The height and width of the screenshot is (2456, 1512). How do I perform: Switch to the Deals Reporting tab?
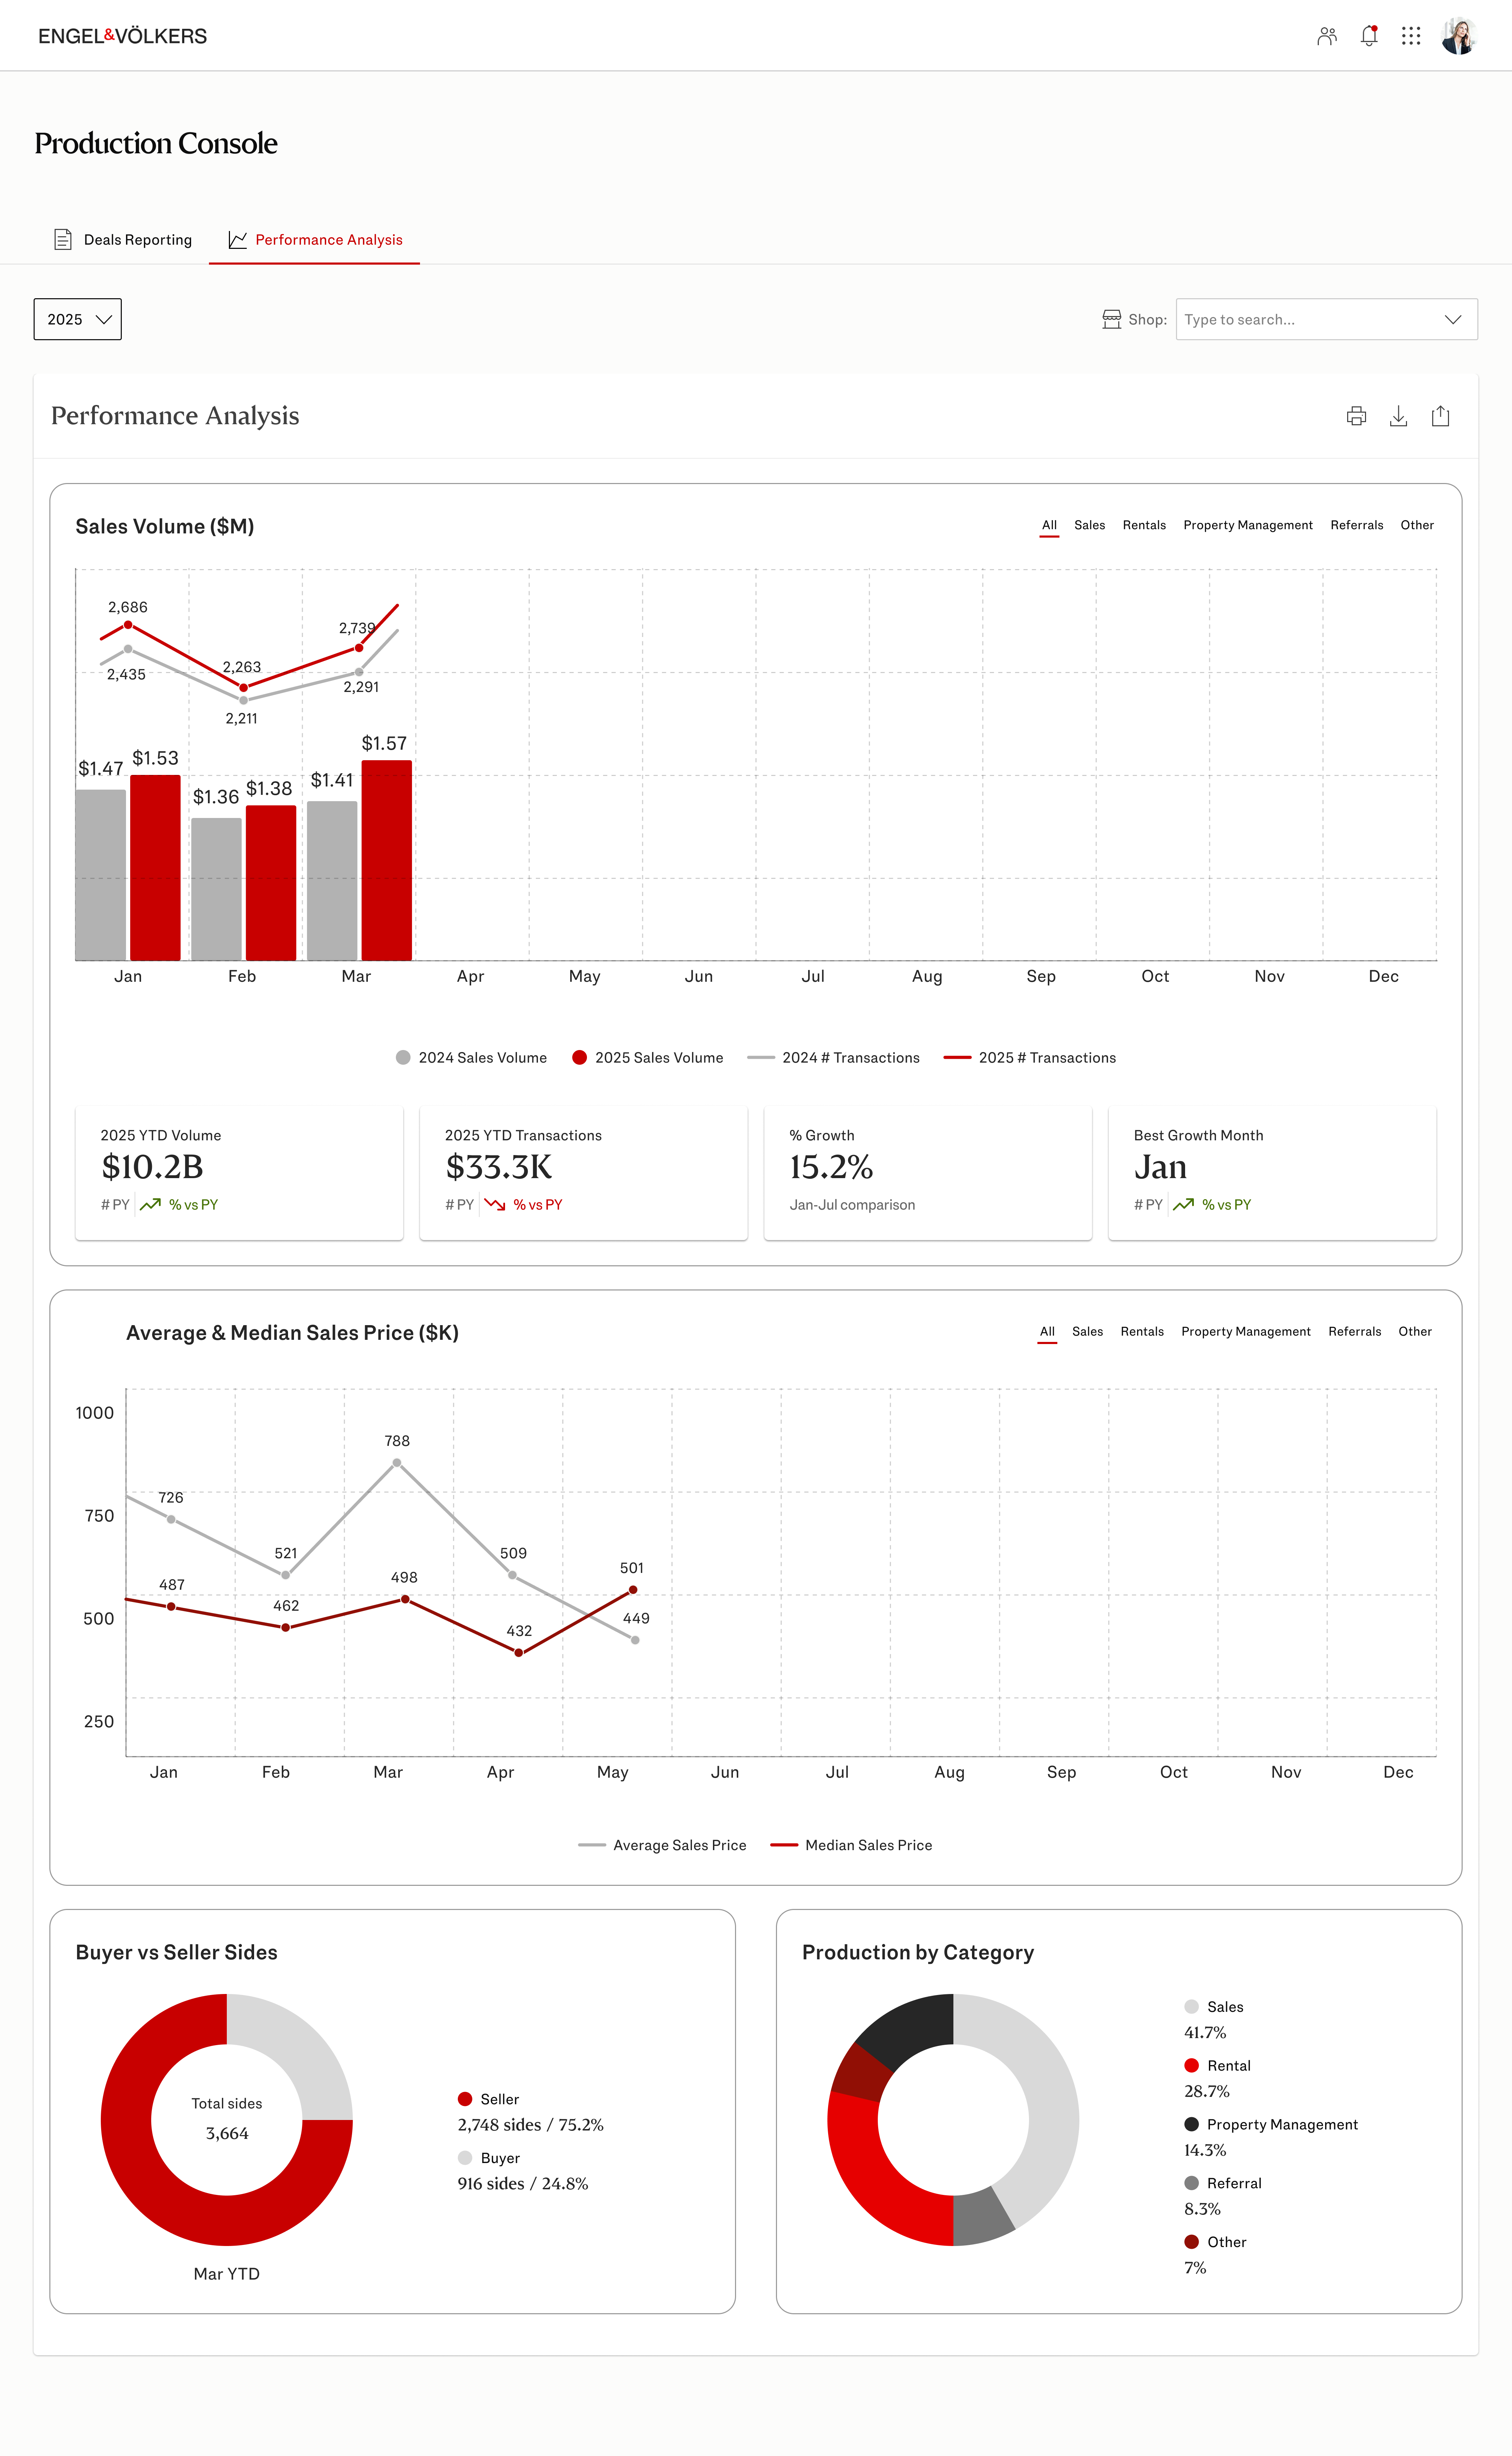click(x=122, y=240)
